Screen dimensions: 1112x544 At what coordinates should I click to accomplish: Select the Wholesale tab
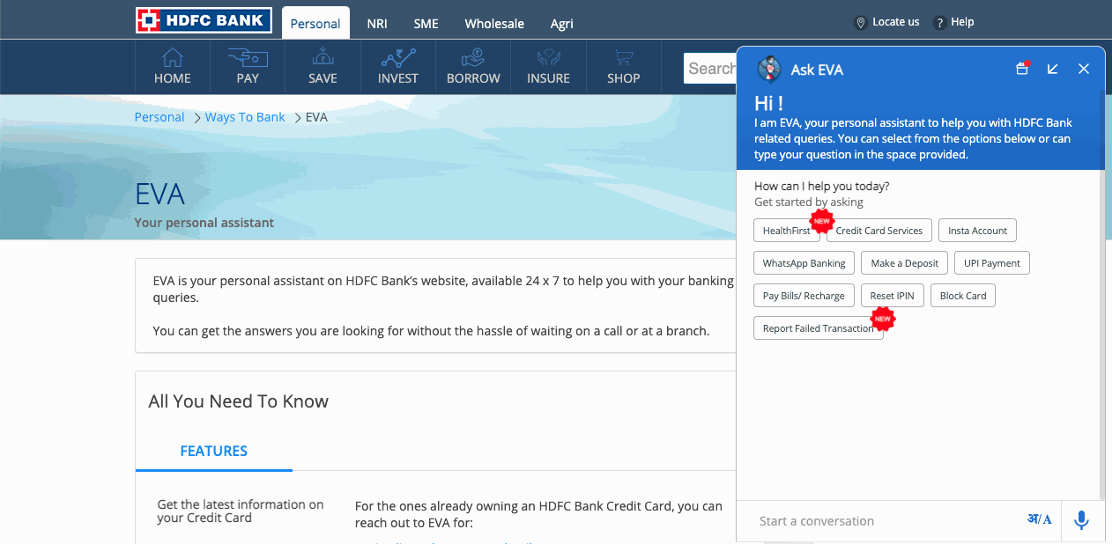coord(494,24)
